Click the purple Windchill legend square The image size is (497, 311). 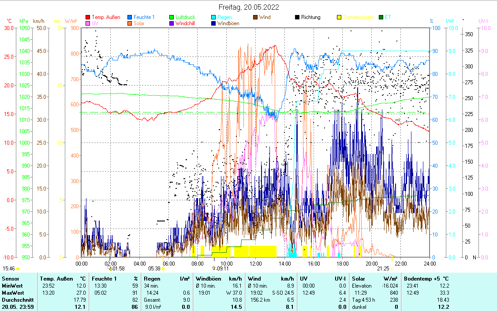pyautogui.click(x=172, y=23)
